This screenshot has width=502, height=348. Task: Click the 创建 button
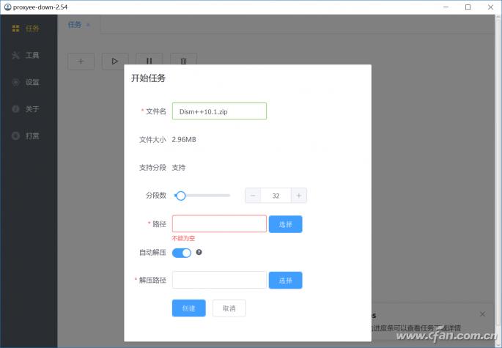[189, 308]
